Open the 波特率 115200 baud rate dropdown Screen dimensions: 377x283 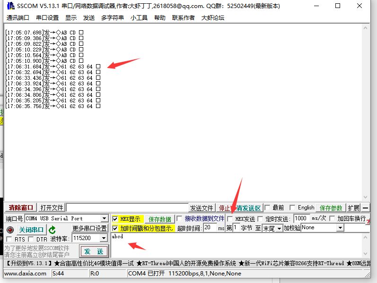click(x=104, y=239)
